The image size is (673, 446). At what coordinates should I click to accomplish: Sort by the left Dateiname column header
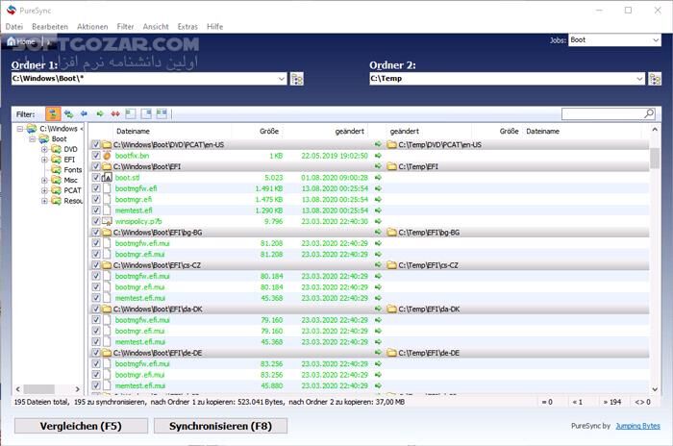(133, 132)
